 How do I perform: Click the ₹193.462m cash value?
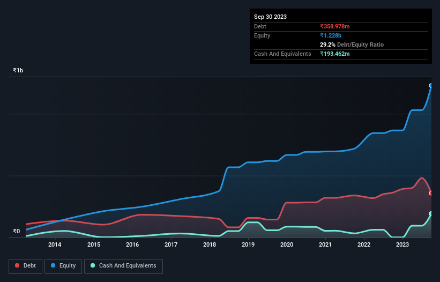click(x=335, y=54)
